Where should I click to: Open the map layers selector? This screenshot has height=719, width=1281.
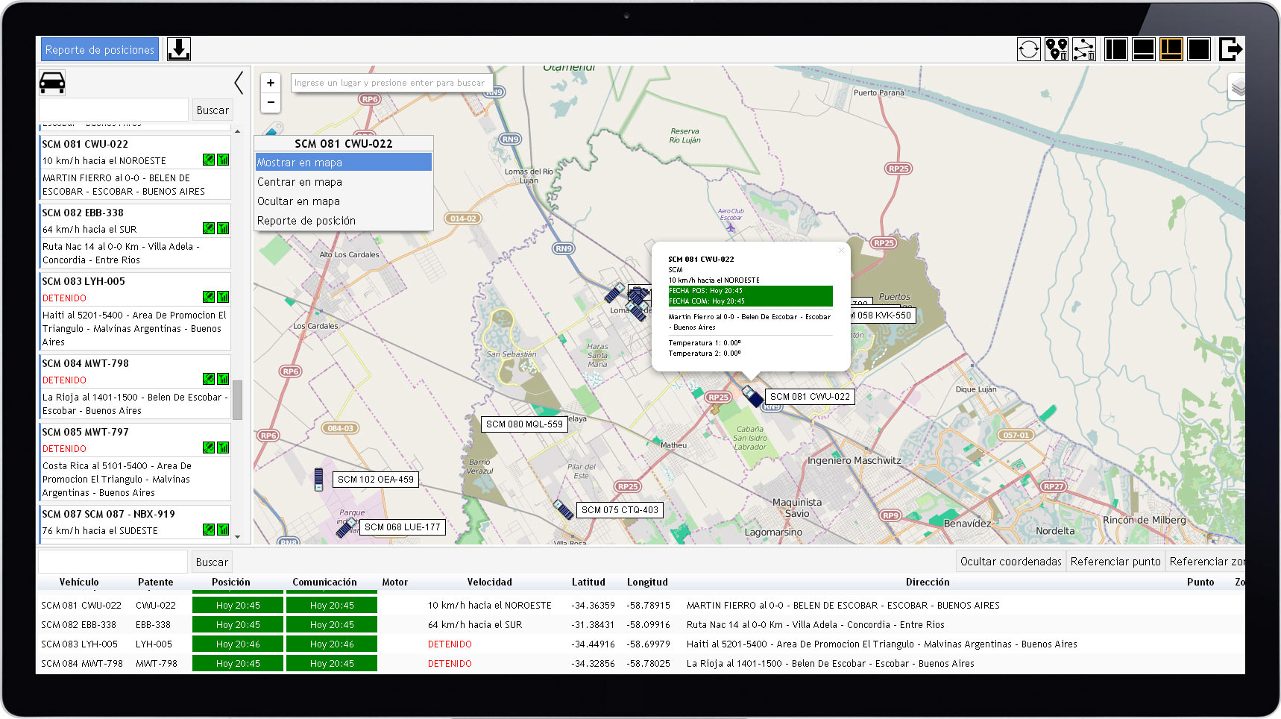coord(1237,88)
